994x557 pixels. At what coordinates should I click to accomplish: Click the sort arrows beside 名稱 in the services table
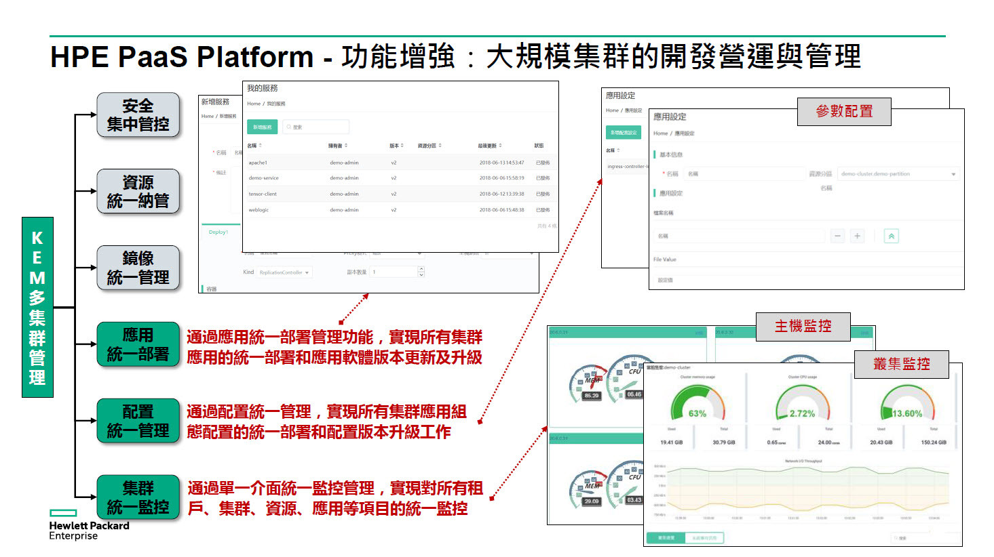click(x=260, y=146)
